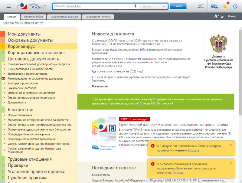Image resolution: width=242 pixels, height=183 pixels.
Task: Open Требования к форме договора
Action: pyautogui.click(x=28, y=74)
